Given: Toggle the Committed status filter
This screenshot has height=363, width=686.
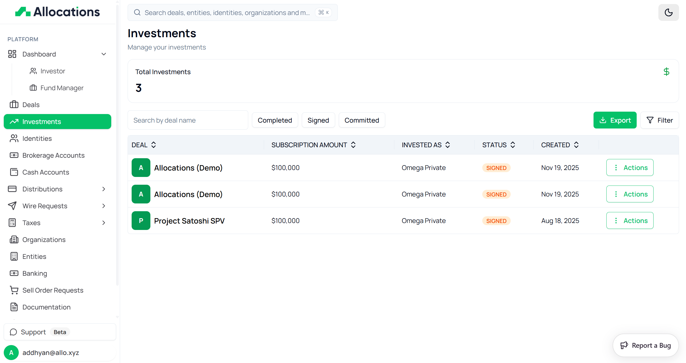Looking at the screenshot, I should 362,120.
